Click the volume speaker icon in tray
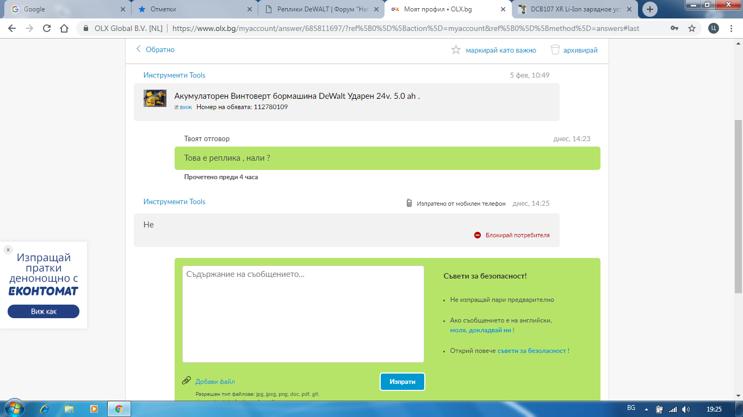Screen dimensions: 743x417 pyautogui.click(x=686, y=409)
